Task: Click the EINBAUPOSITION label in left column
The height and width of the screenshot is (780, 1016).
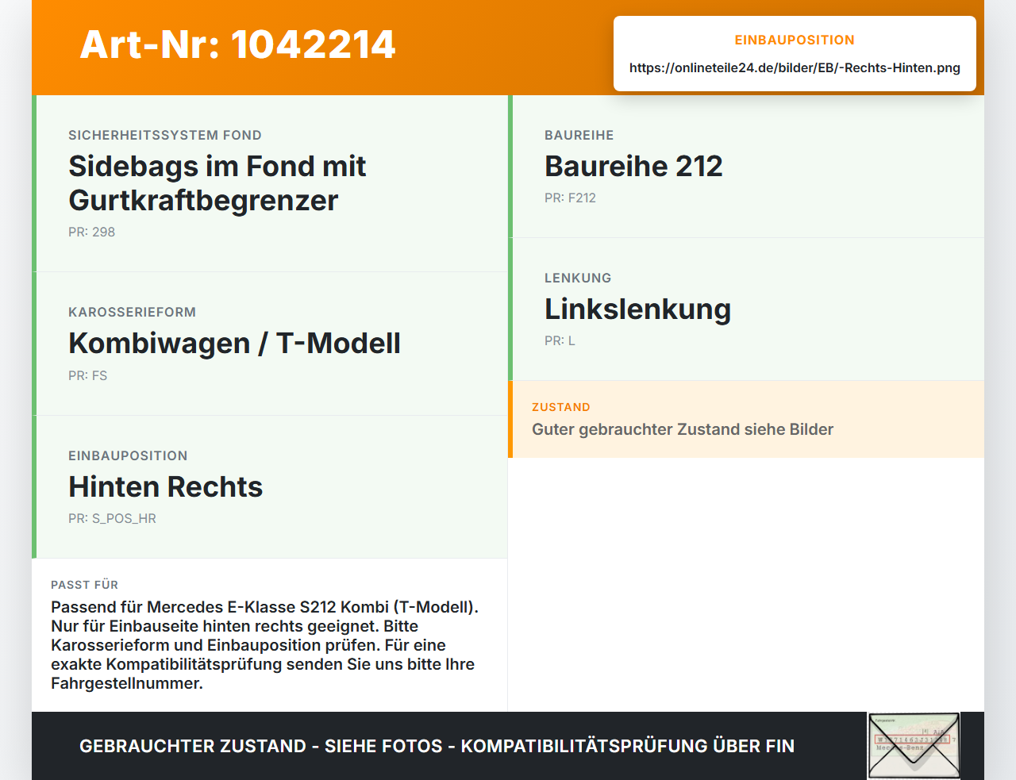Action: coord(128,455)
